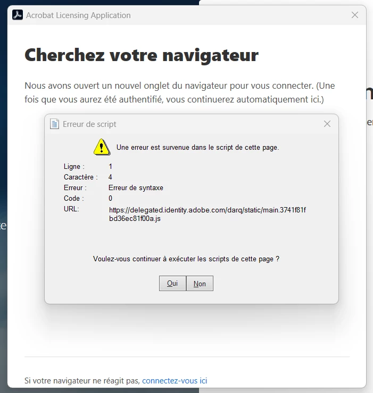Click the 'Une erreur est survenue' message

(x=198, y=148)
